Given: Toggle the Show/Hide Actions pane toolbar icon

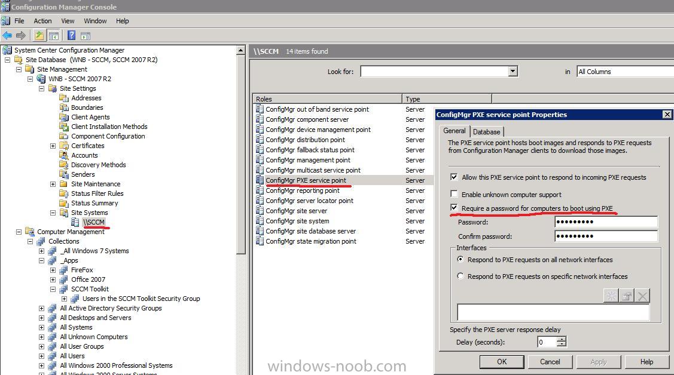Looking at the screenshot, I should (86, 36).
